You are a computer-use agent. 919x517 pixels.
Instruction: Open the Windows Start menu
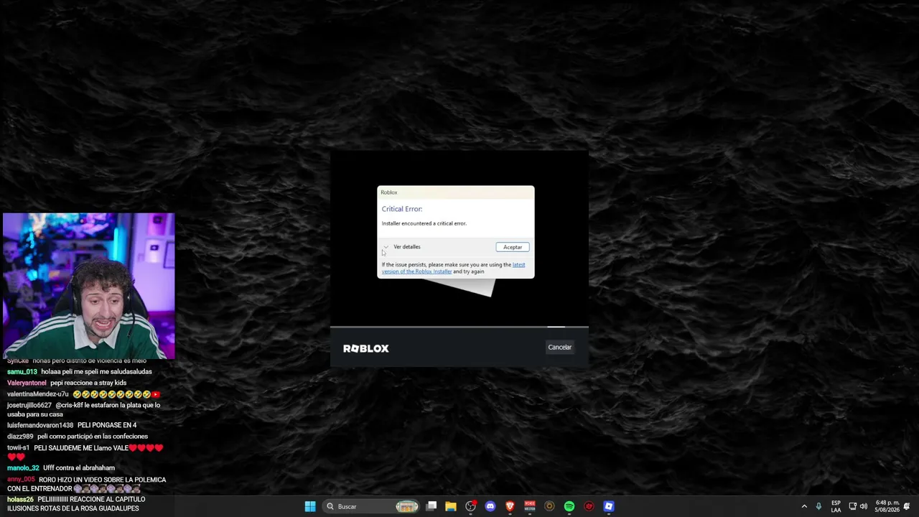pyautogui.click(x=310, y=506)
